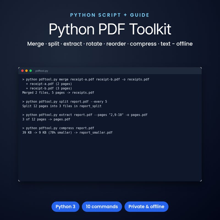Click "Split 12 pages into 3 files" output
This screenshot has width=220, height=220.
click(62, 106)
